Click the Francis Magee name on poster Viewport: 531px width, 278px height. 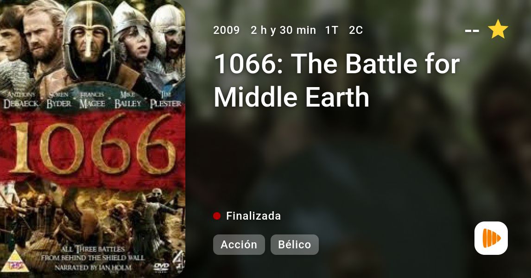[92, 100]
